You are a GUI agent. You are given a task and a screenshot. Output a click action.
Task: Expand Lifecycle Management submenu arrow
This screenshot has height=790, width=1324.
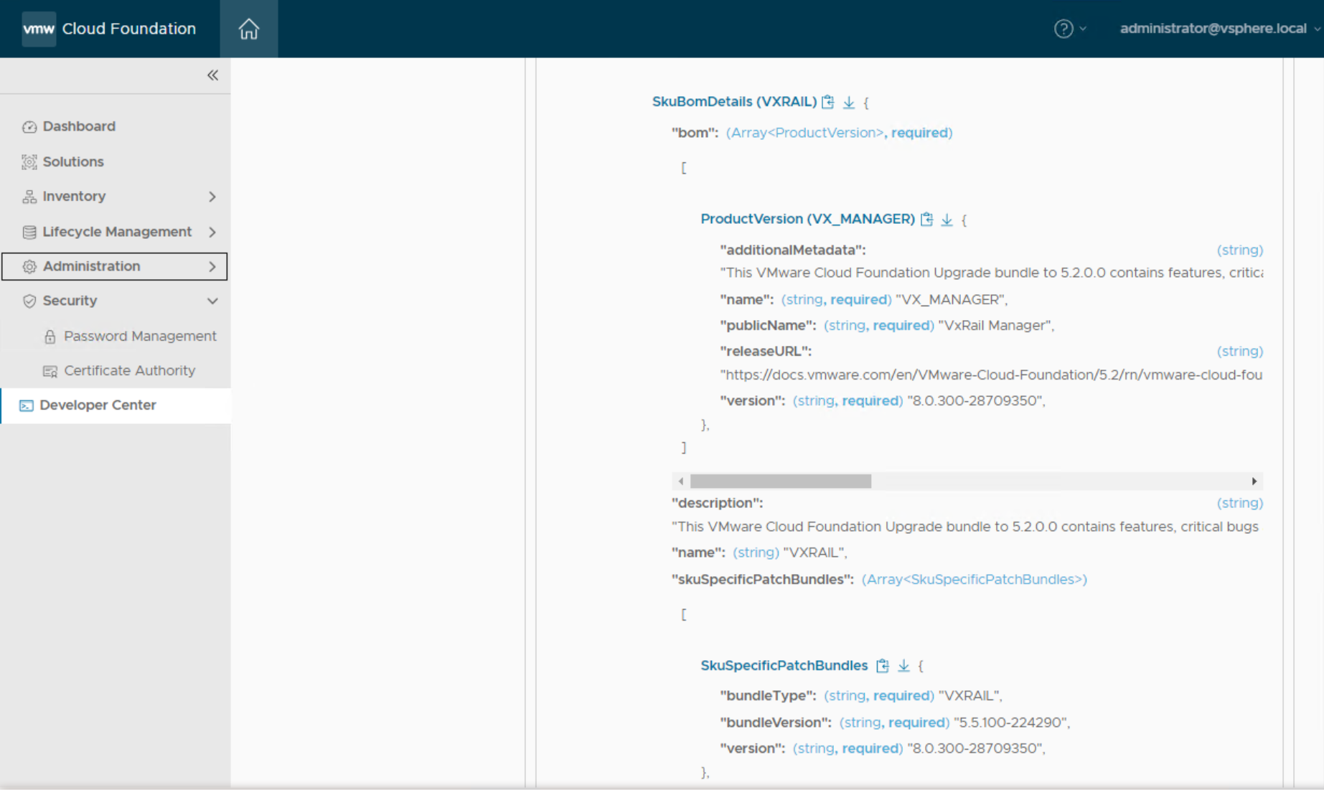coord(212,232)
